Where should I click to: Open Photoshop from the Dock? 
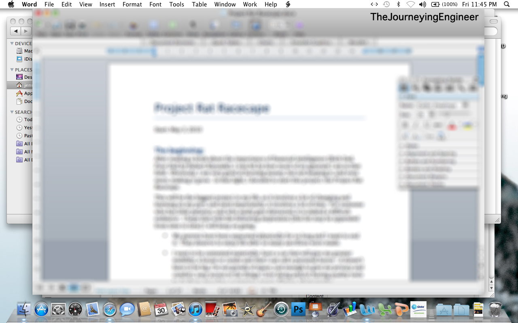(x=298, y=310)
